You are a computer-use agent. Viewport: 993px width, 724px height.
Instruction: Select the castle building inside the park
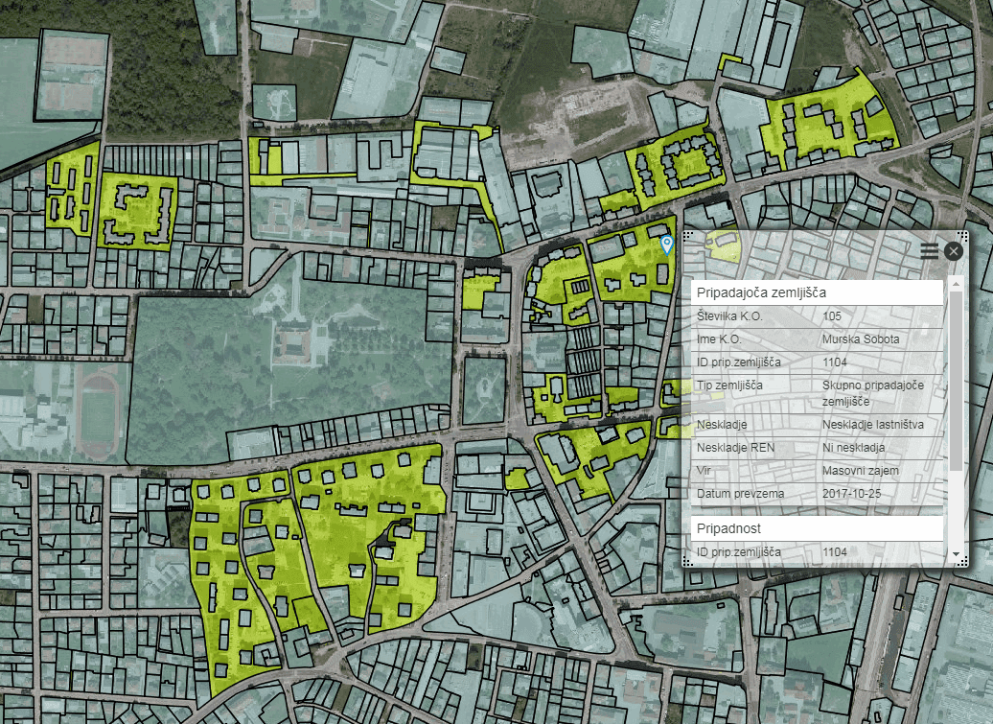[x=292, y=343]
